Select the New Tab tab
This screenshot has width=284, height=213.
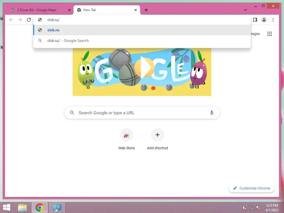pyautogui.click(x=106, y=10)
